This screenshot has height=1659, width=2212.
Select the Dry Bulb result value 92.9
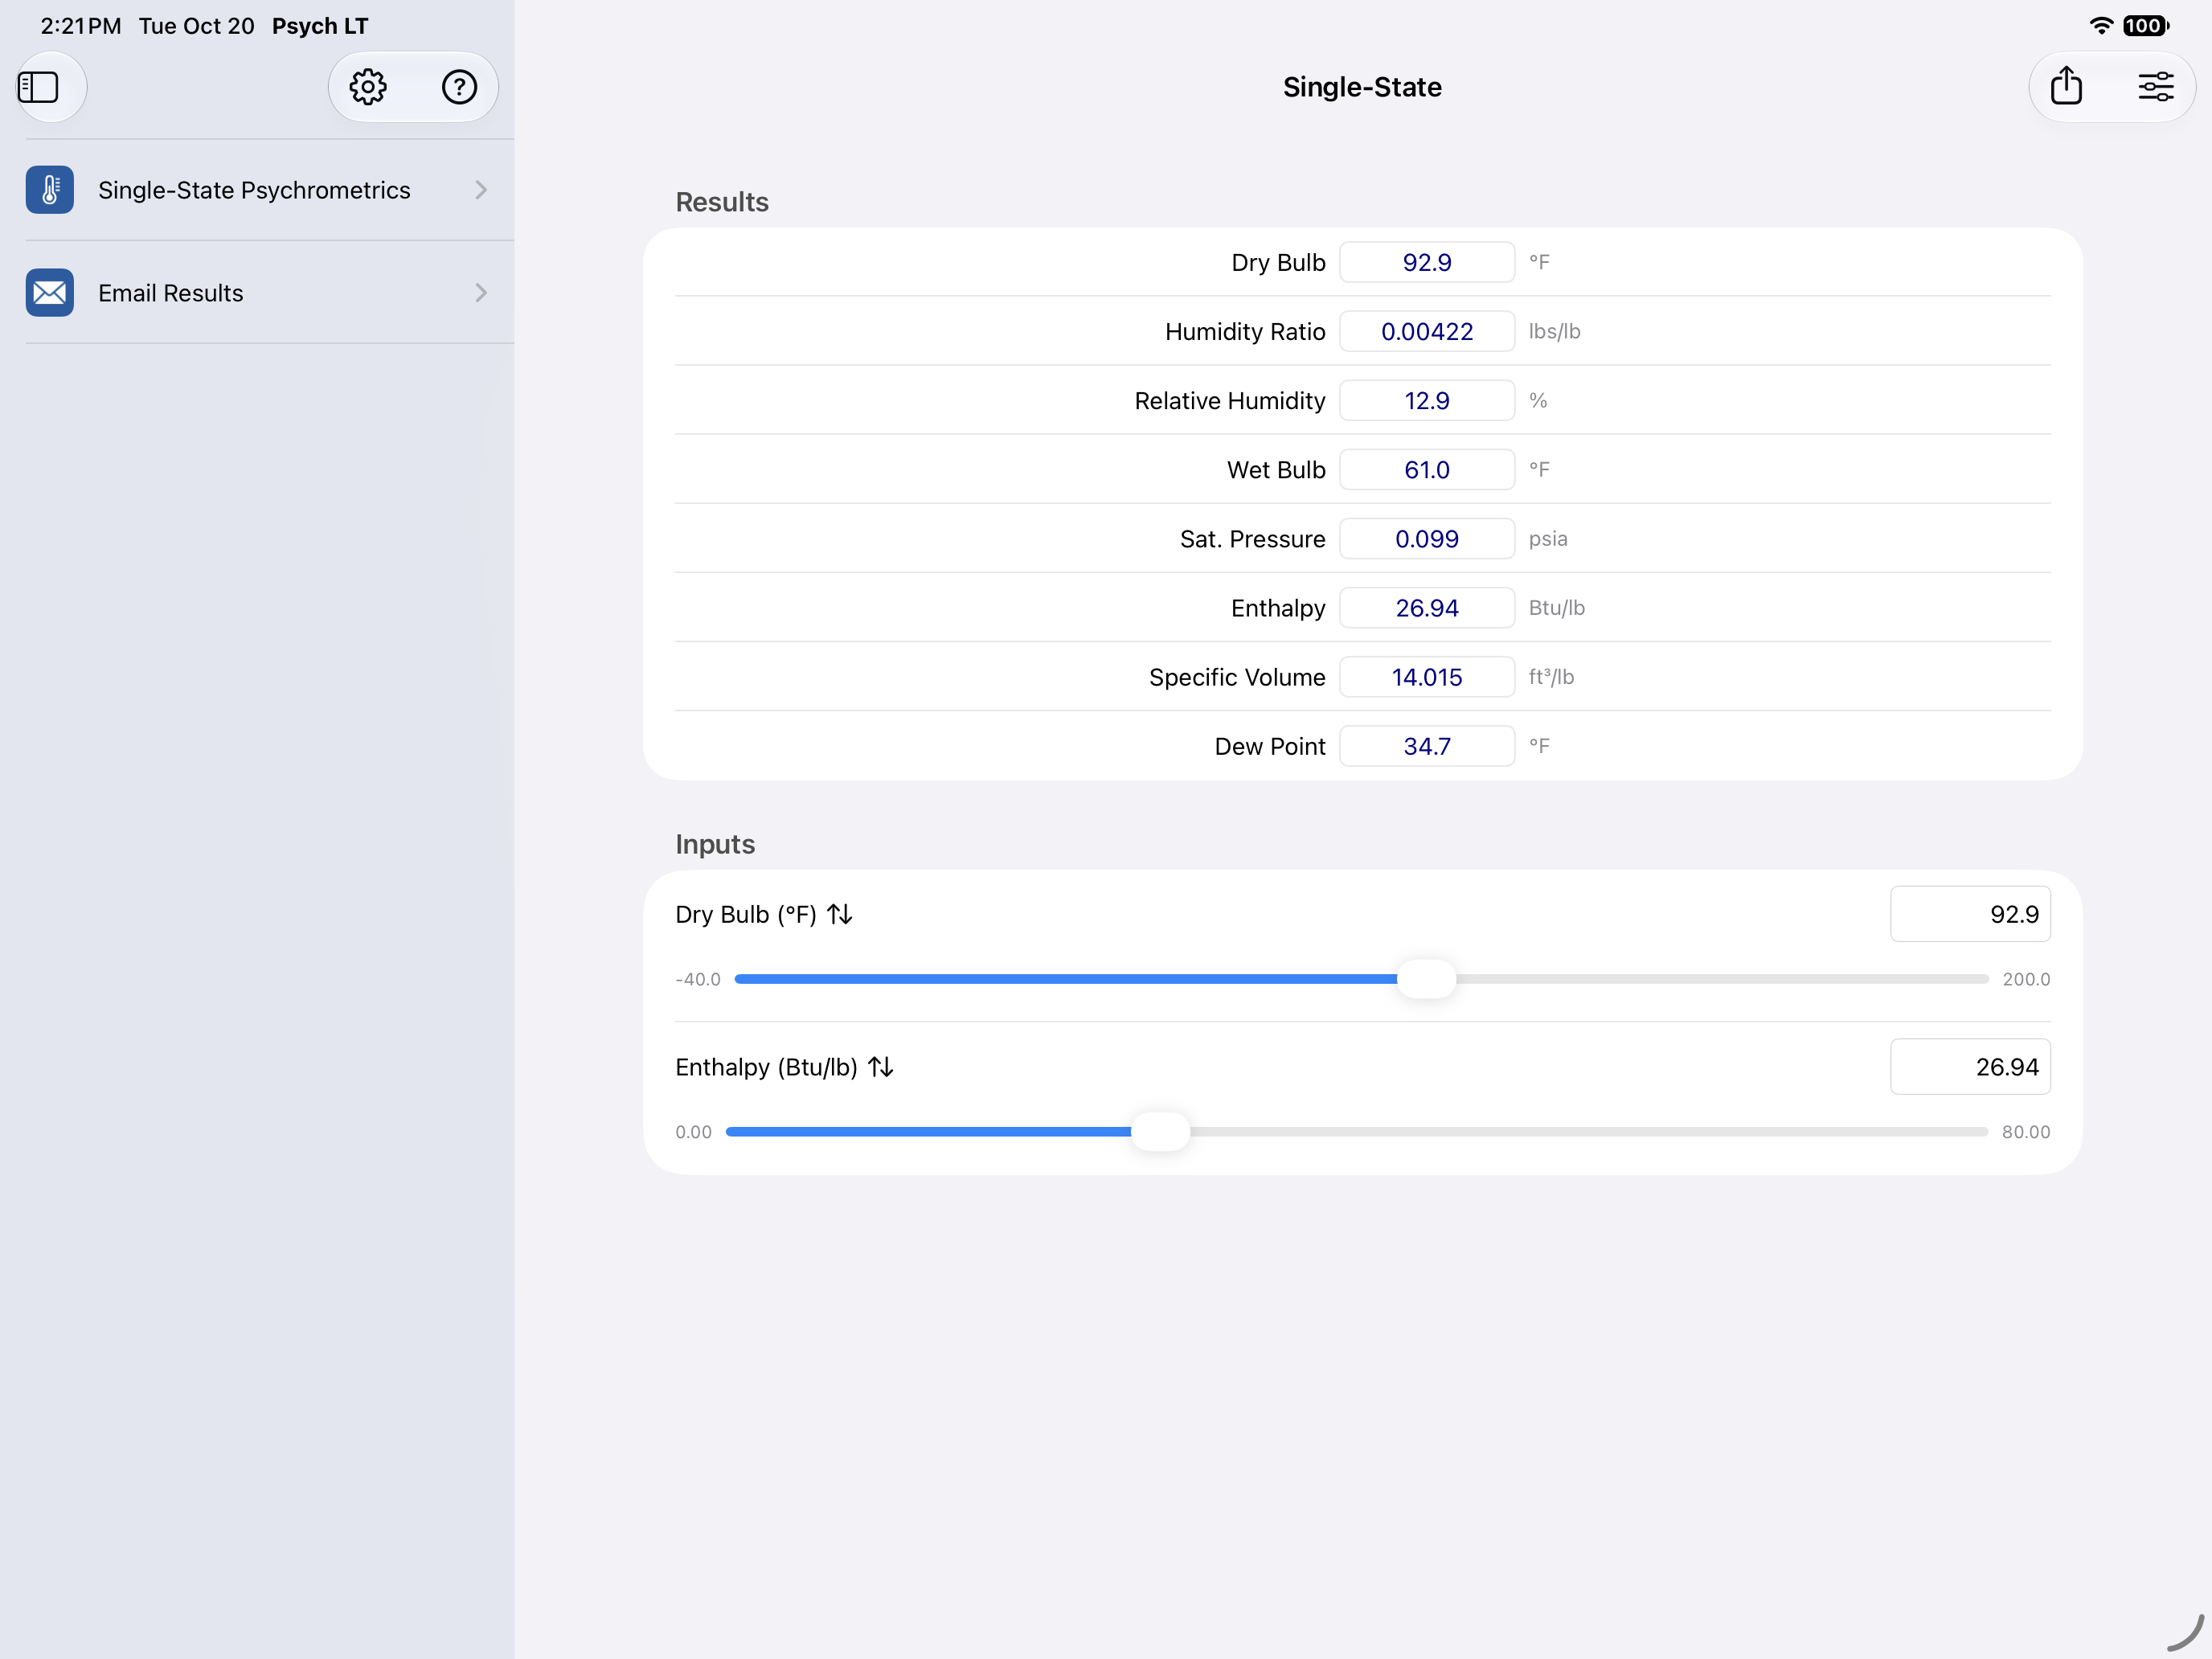(x=1427, y=262)
